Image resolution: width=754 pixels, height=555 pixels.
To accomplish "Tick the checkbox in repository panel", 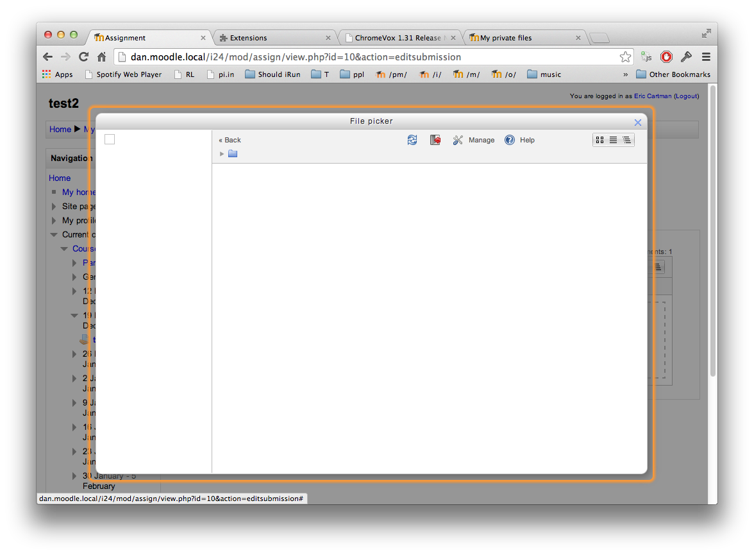I will coord(110,139).
